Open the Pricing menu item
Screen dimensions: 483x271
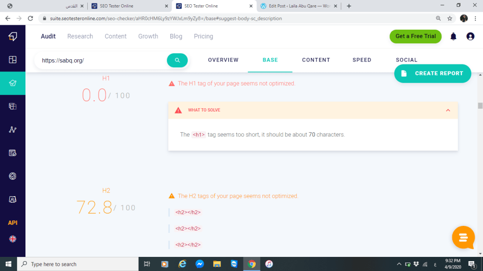pos(203,36)
